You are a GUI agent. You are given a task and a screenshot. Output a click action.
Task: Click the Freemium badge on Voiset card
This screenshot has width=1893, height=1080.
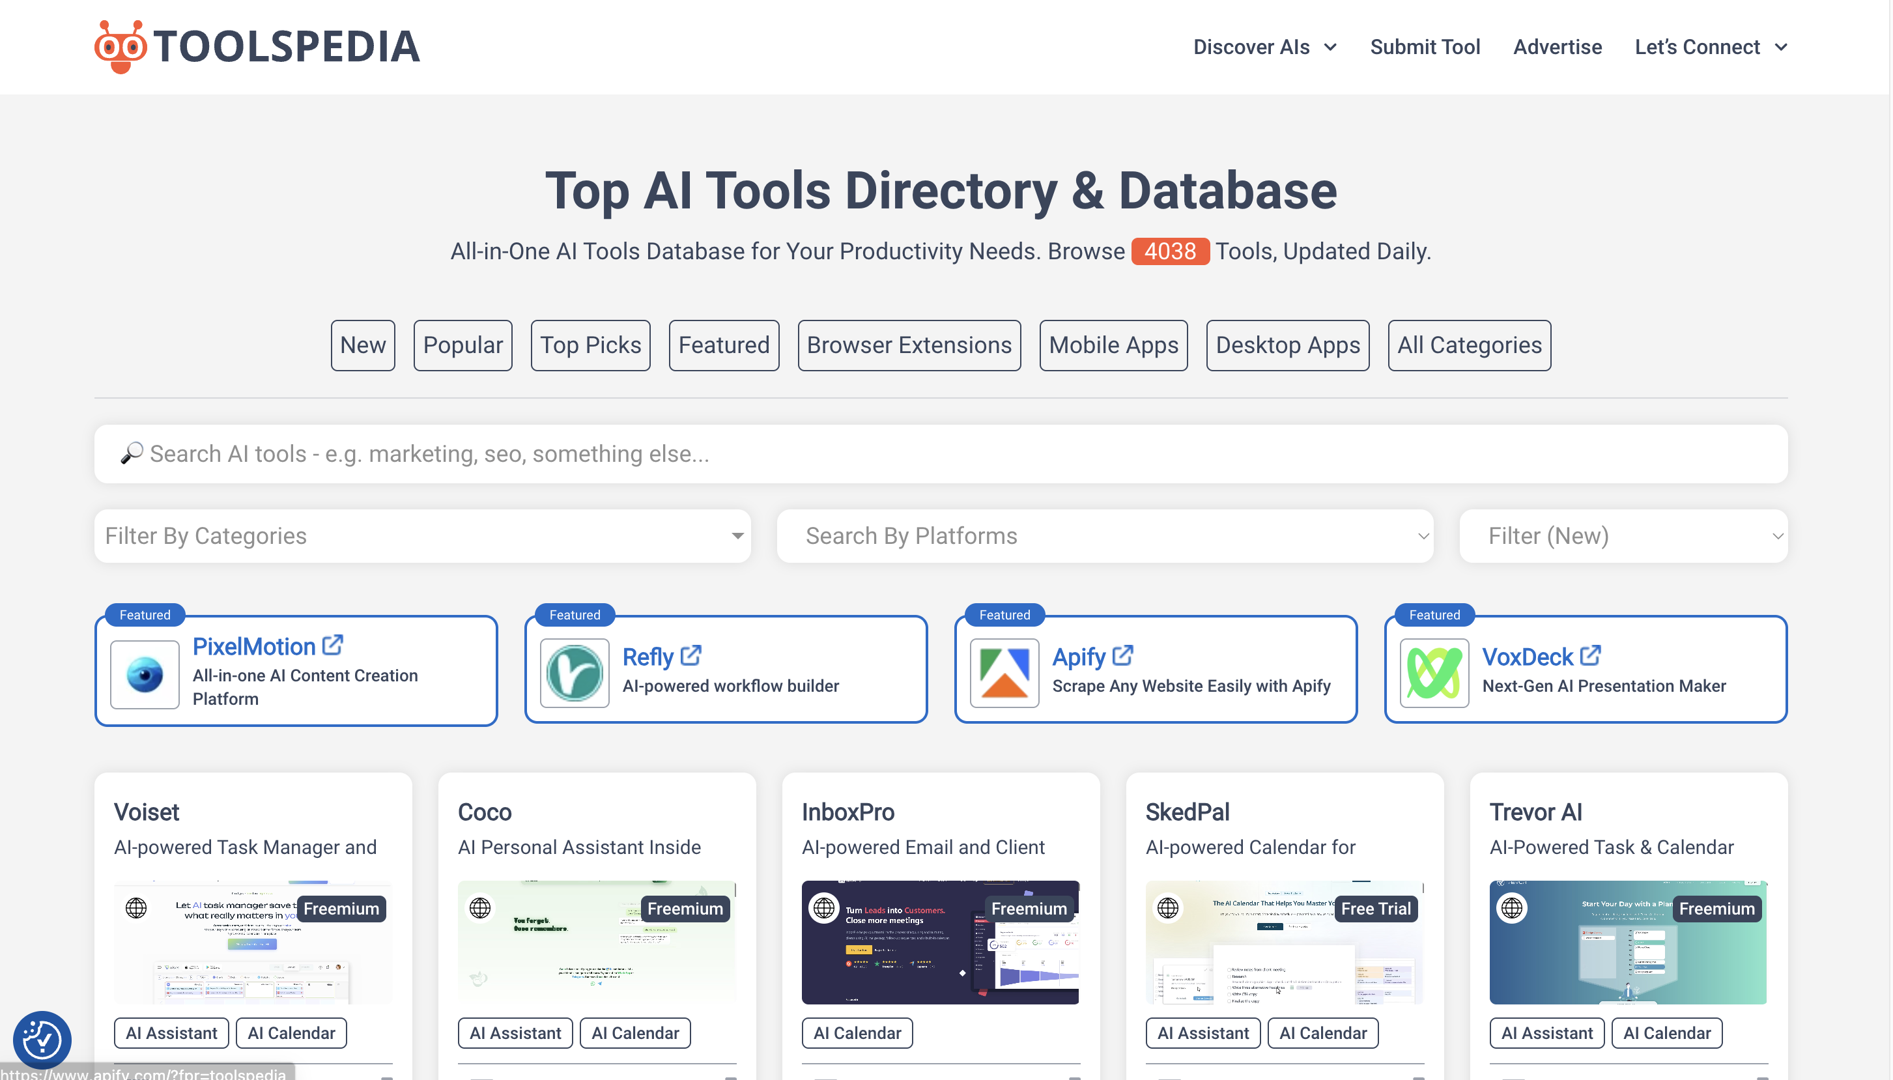(x=341, y=908)
